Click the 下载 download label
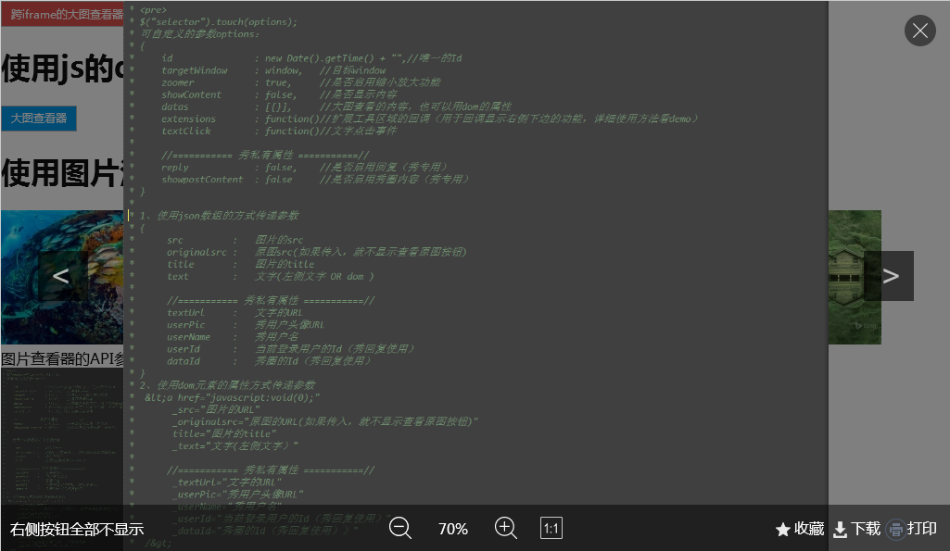Screen dimensions: 950x551 [866, 529]
